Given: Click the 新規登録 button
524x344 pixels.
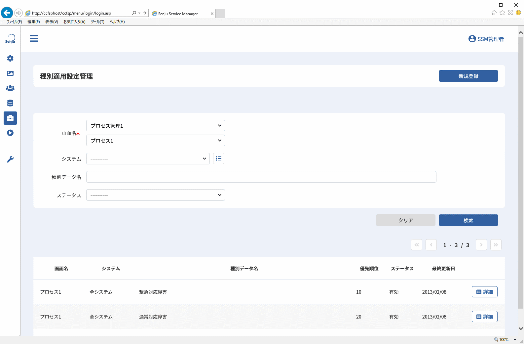Looking at the screenshot, I should 468,76.
